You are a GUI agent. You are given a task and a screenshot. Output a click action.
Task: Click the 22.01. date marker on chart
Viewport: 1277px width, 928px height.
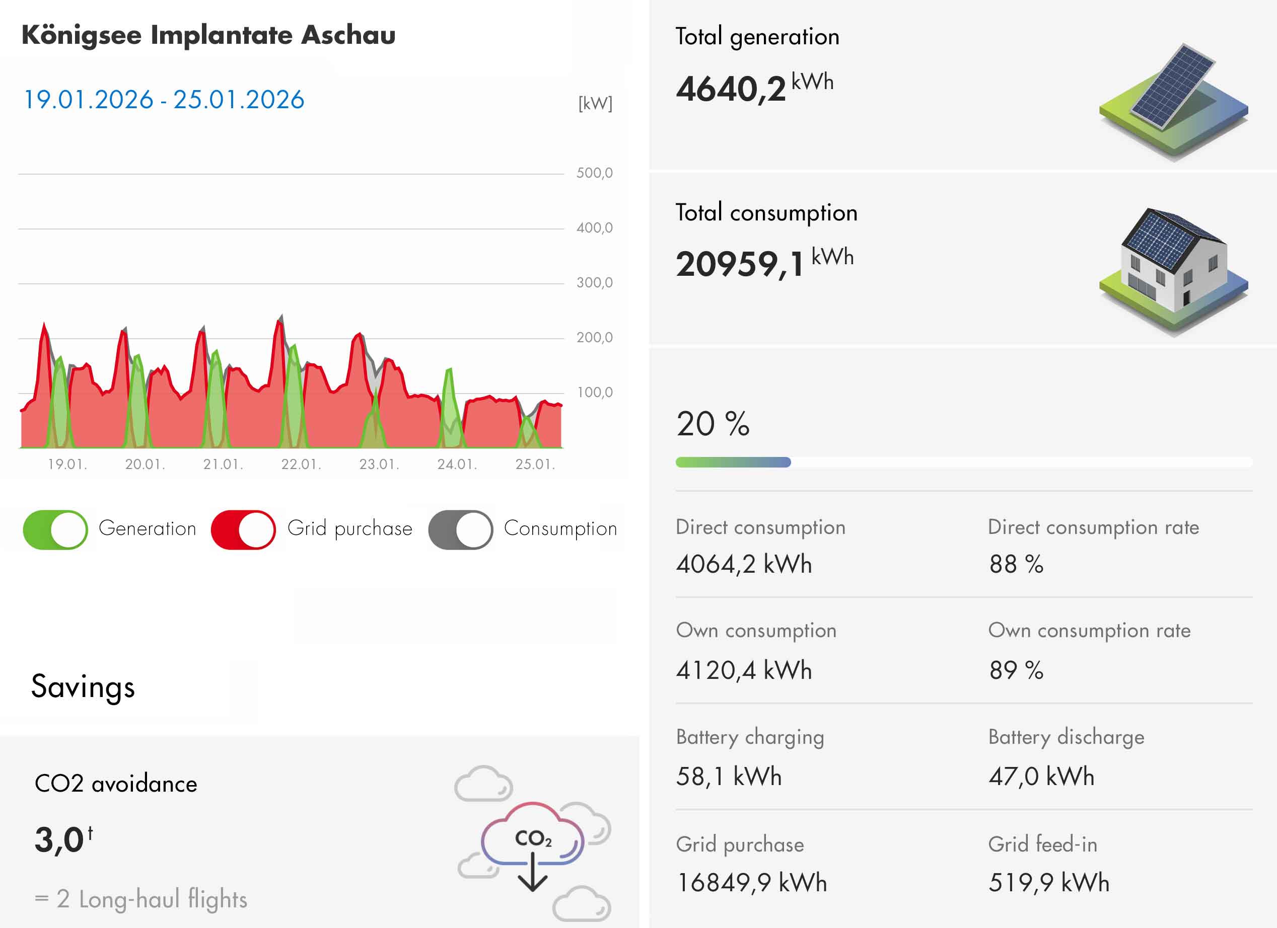pyautogui.click(x=301, y=465)
